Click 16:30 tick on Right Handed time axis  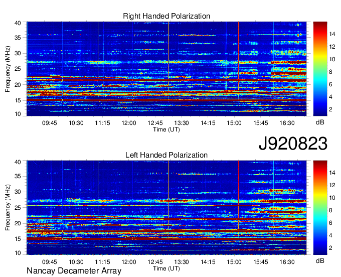point(287,123)
